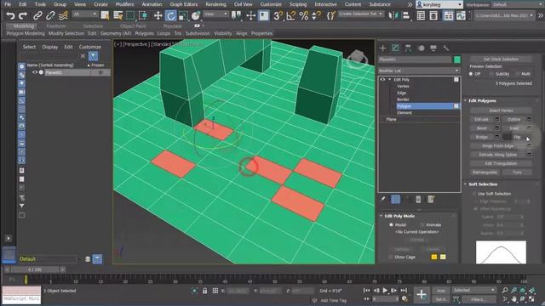
Task: Activate the Select and Rotate tool
Action: [170, 15]
